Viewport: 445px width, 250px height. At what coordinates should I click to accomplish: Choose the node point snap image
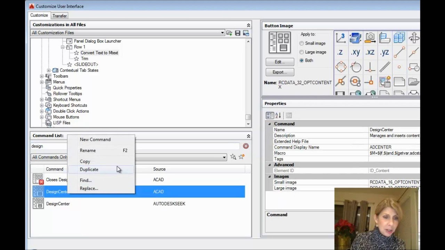coord(399,67)
